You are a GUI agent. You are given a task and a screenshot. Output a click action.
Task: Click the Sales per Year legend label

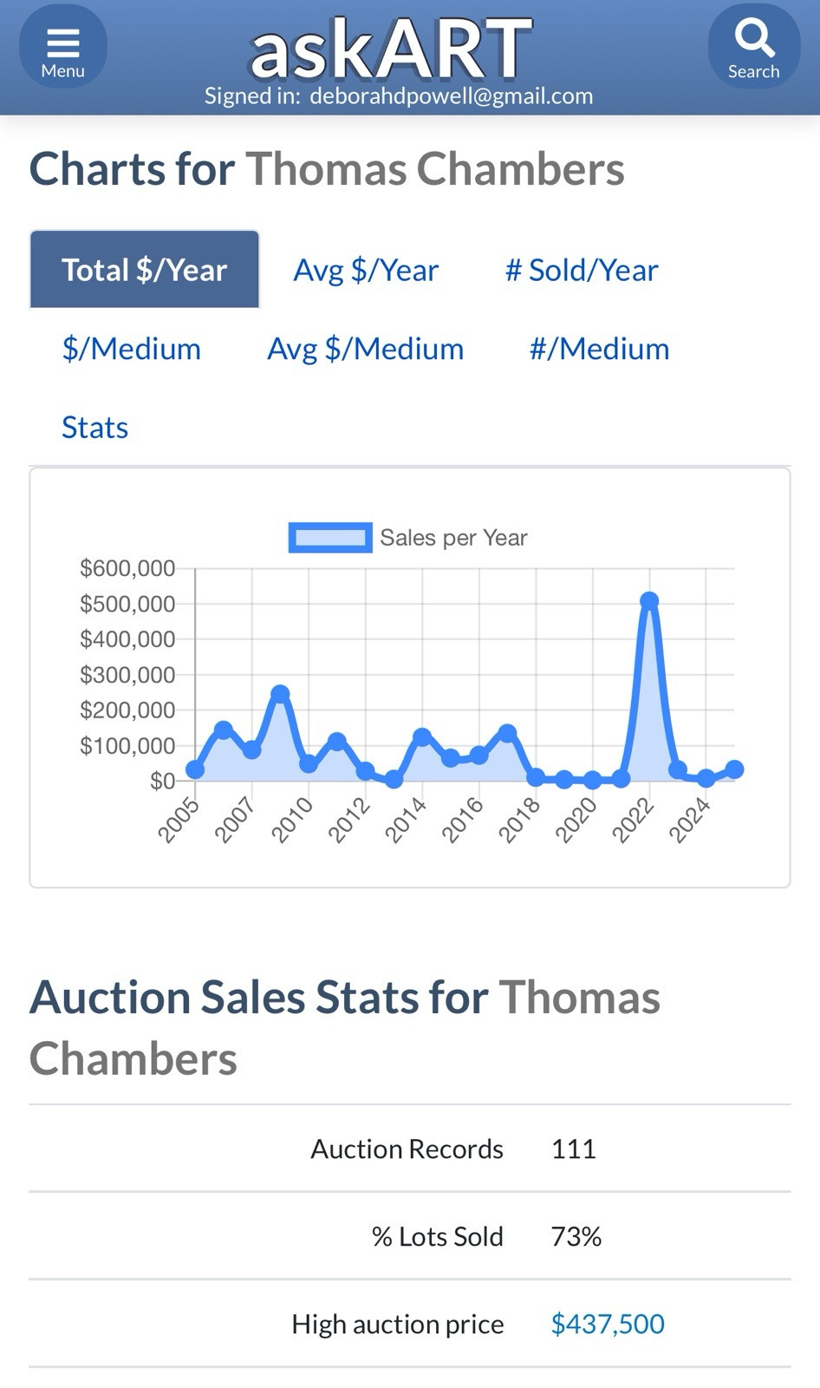coord(453,538)
